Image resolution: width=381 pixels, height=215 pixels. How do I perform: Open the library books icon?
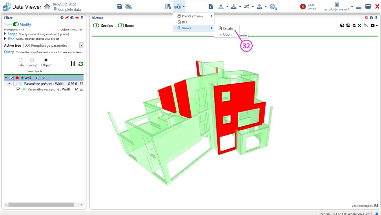(x=168, y=6)
